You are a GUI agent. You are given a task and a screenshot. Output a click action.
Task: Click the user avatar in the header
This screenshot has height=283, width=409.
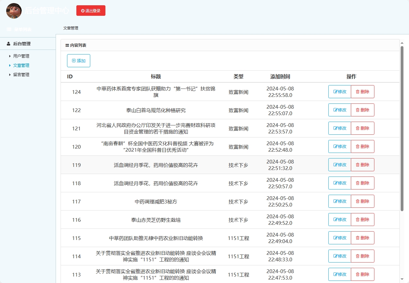tap(14, 11)
